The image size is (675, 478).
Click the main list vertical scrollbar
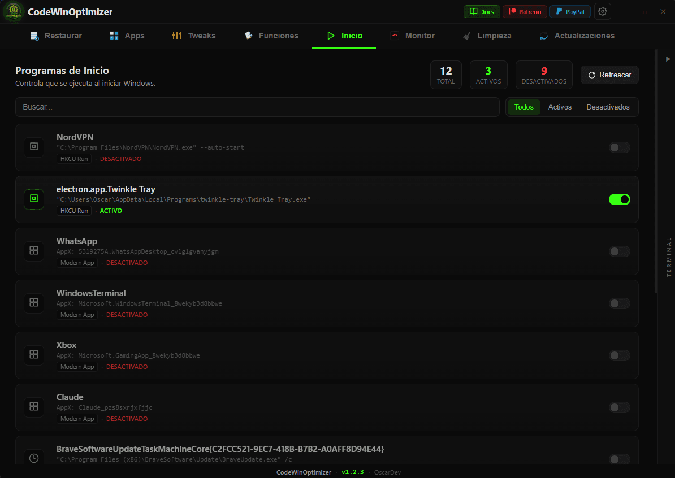click(x=656, y=172)
